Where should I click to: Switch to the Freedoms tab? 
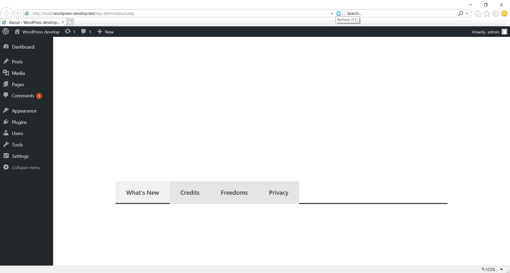pyautogui.click(x=234, y=193)
